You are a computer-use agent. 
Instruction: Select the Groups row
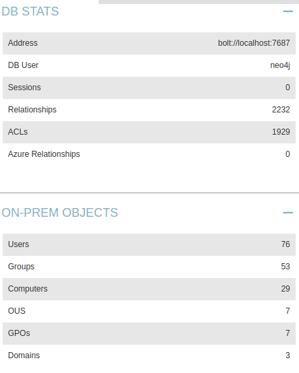(149, 267)
